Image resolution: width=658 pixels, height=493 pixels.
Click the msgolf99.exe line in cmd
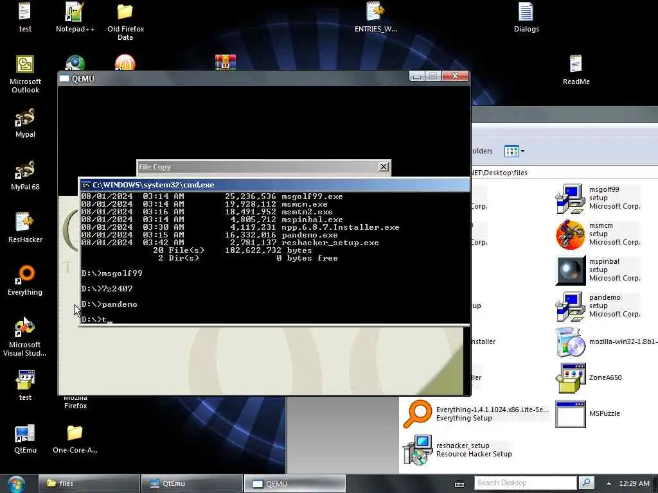tap(212, 196)
